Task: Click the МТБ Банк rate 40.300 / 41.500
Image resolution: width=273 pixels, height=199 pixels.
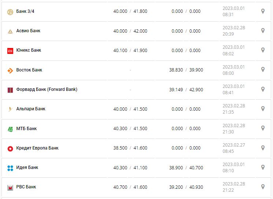Action: pyautogui.click(x=130, y=129)
